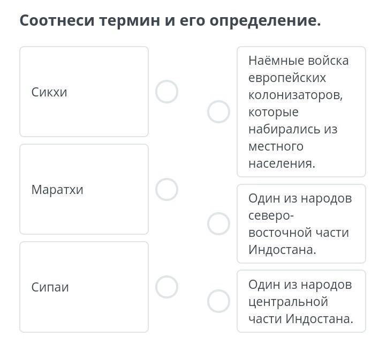Click the heading Соотнеси термин и его определение
This screenshot has width=379, height=351.
(170, 21)
